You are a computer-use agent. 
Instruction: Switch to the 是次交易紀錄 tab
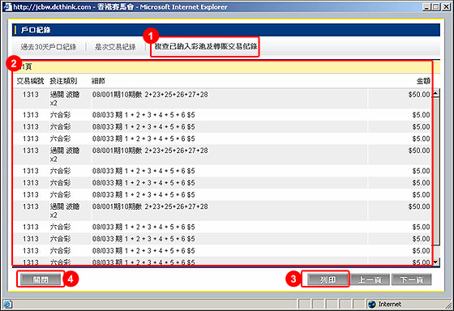115,47
